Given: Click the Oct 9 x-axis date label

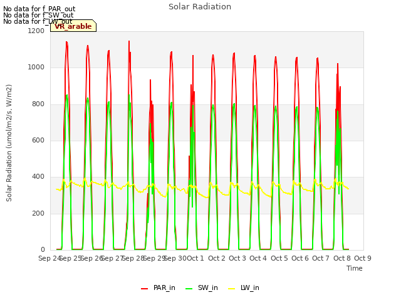Looking at the screenshot, I should point(363,258).
